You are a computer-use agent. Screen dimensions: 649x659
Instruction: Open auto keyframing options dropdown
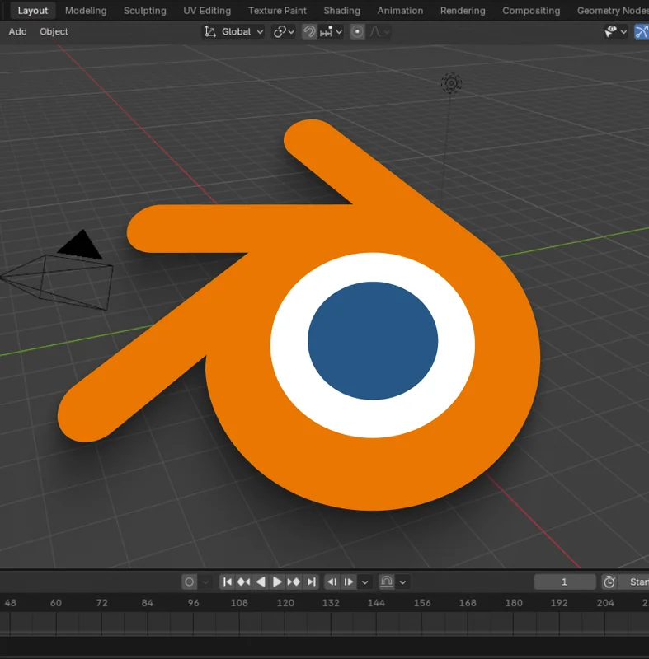pos(205,582)
